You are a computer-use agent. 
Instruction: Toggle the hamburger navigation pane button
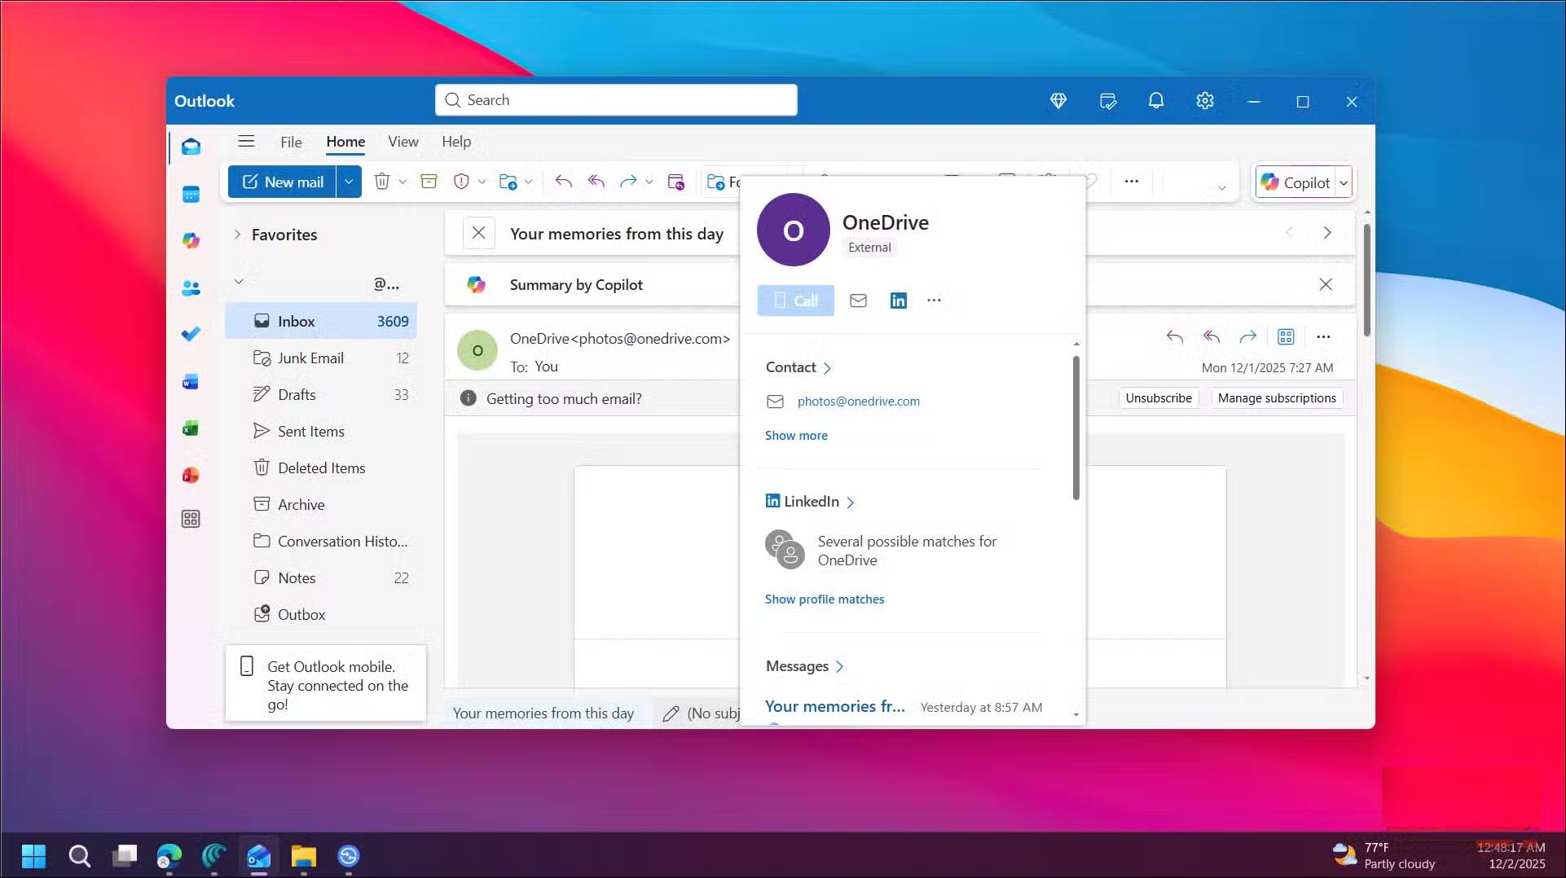tap(246, 141)
